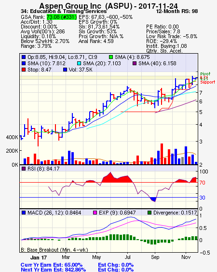Image resolution: width=217 pixels, height=272 pixels.
Task: Click the green 'Pivot' label beside the chart
Action: pyautogui.click(x=205, y=74)
